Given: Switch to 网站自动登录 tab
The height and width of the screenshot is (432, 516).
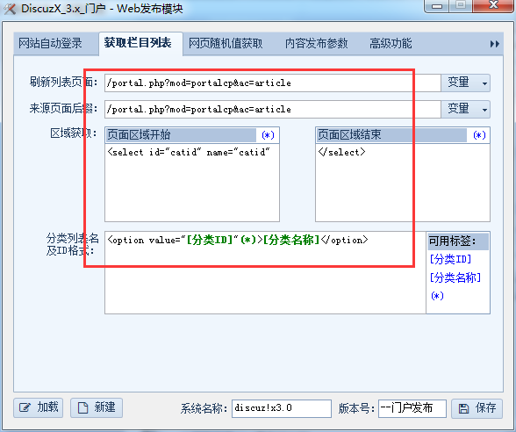Looking at the screenshot, I should pyautogui.click(x=50, y=43).
